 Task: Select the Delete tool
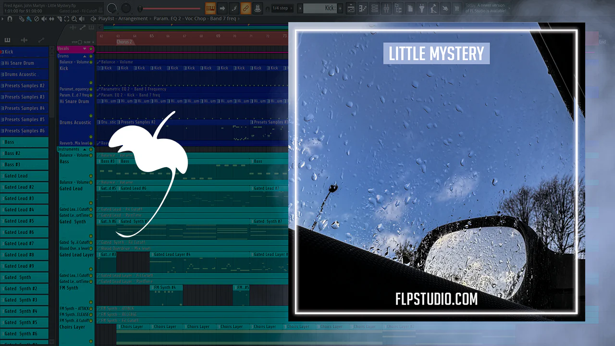(x=37, y=19)
